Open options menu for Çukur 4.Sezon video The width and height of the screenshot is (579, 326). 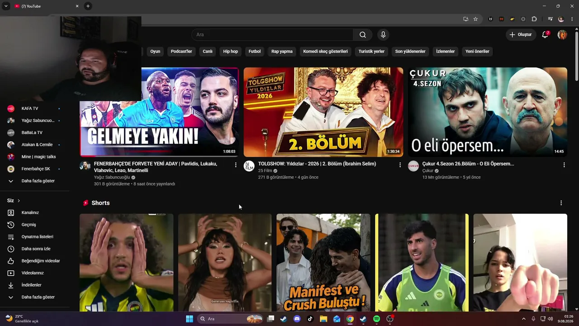pos(564,165)
